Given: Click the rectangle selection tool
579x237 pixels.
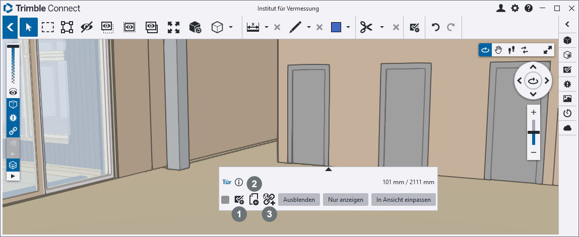Looking at the screenshot, I should [48, 27].
